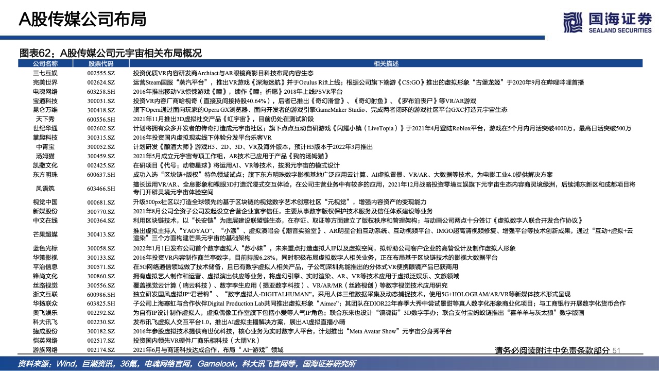This screenshot has width=659, height=371.
Task: Click the 公司名称 column header
Action: [45, 64]
